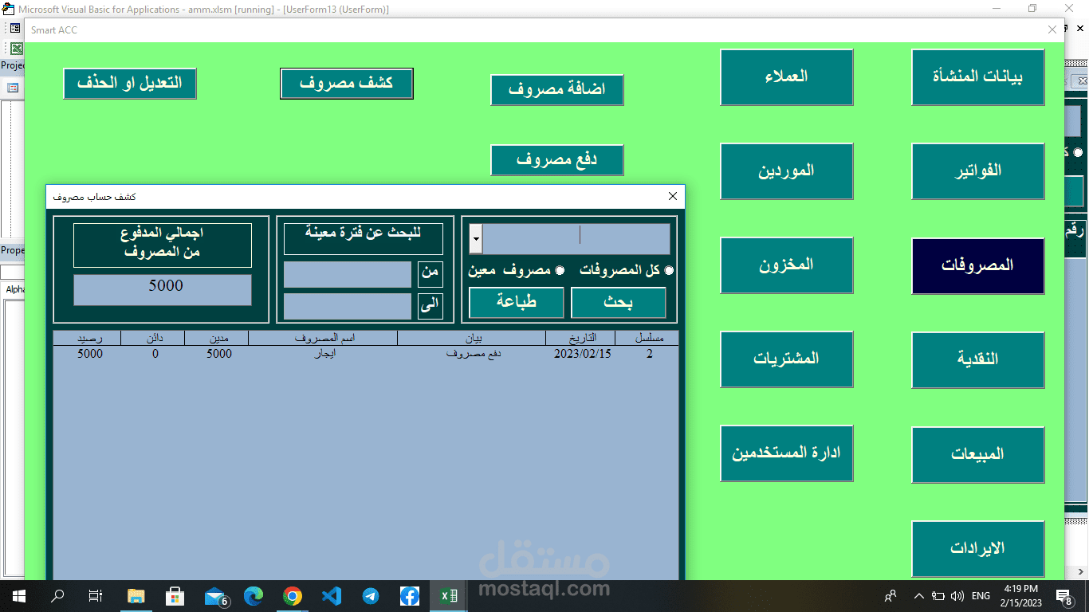Open الموردين suppliers section
This screenshot has height=612, width=1089.
pyautogui.click(x=787, y=171)
